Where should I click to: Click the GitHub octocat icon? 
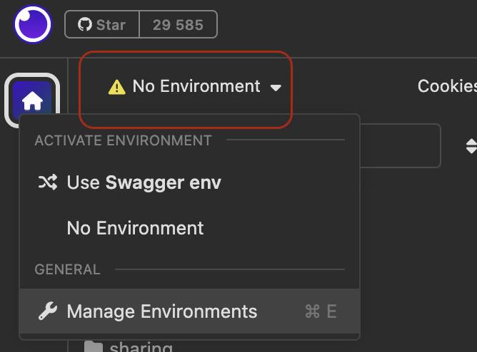85,25
